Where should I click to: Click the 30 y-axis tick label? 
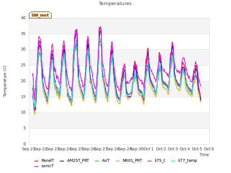coord(23,49)
